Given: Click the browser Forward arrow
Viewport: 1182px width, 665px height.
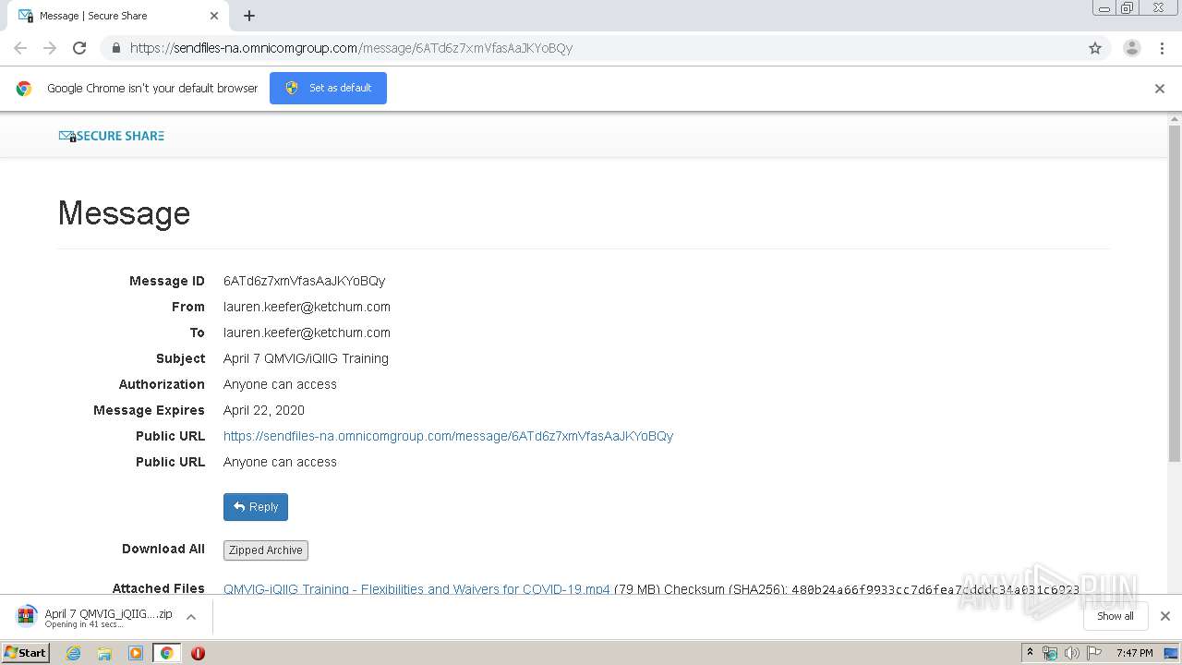Looking at the screenshot, I should point(50,48).
